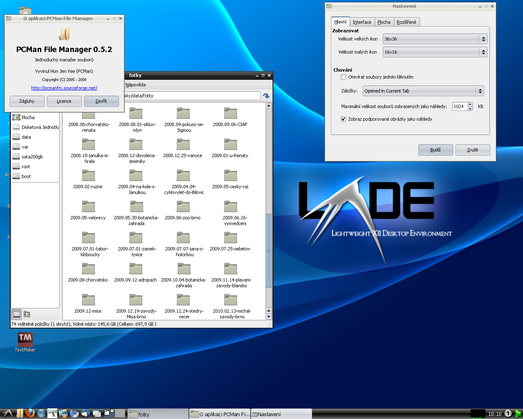Image resolution: width=523 pixels, height=419 pixels.
Task: Open the image viewer launcher in panel
Action: click(x=63, y=414)
